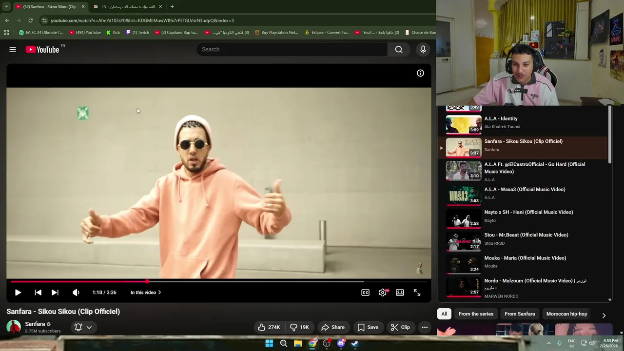Viewport: 624px width, 351px height.
Task: Go to YouTube home via logo
Action: (42, 49)
